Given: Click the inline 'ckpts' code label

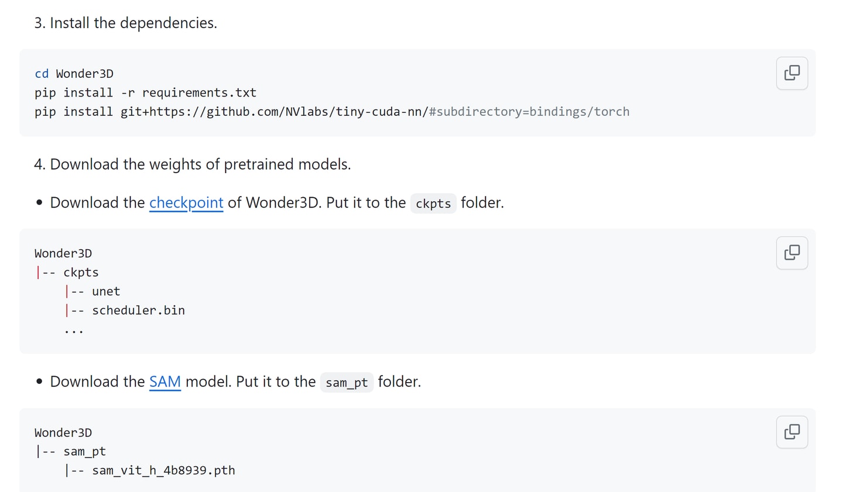Looking at the screenshot, I should click(x=433, y=204).
